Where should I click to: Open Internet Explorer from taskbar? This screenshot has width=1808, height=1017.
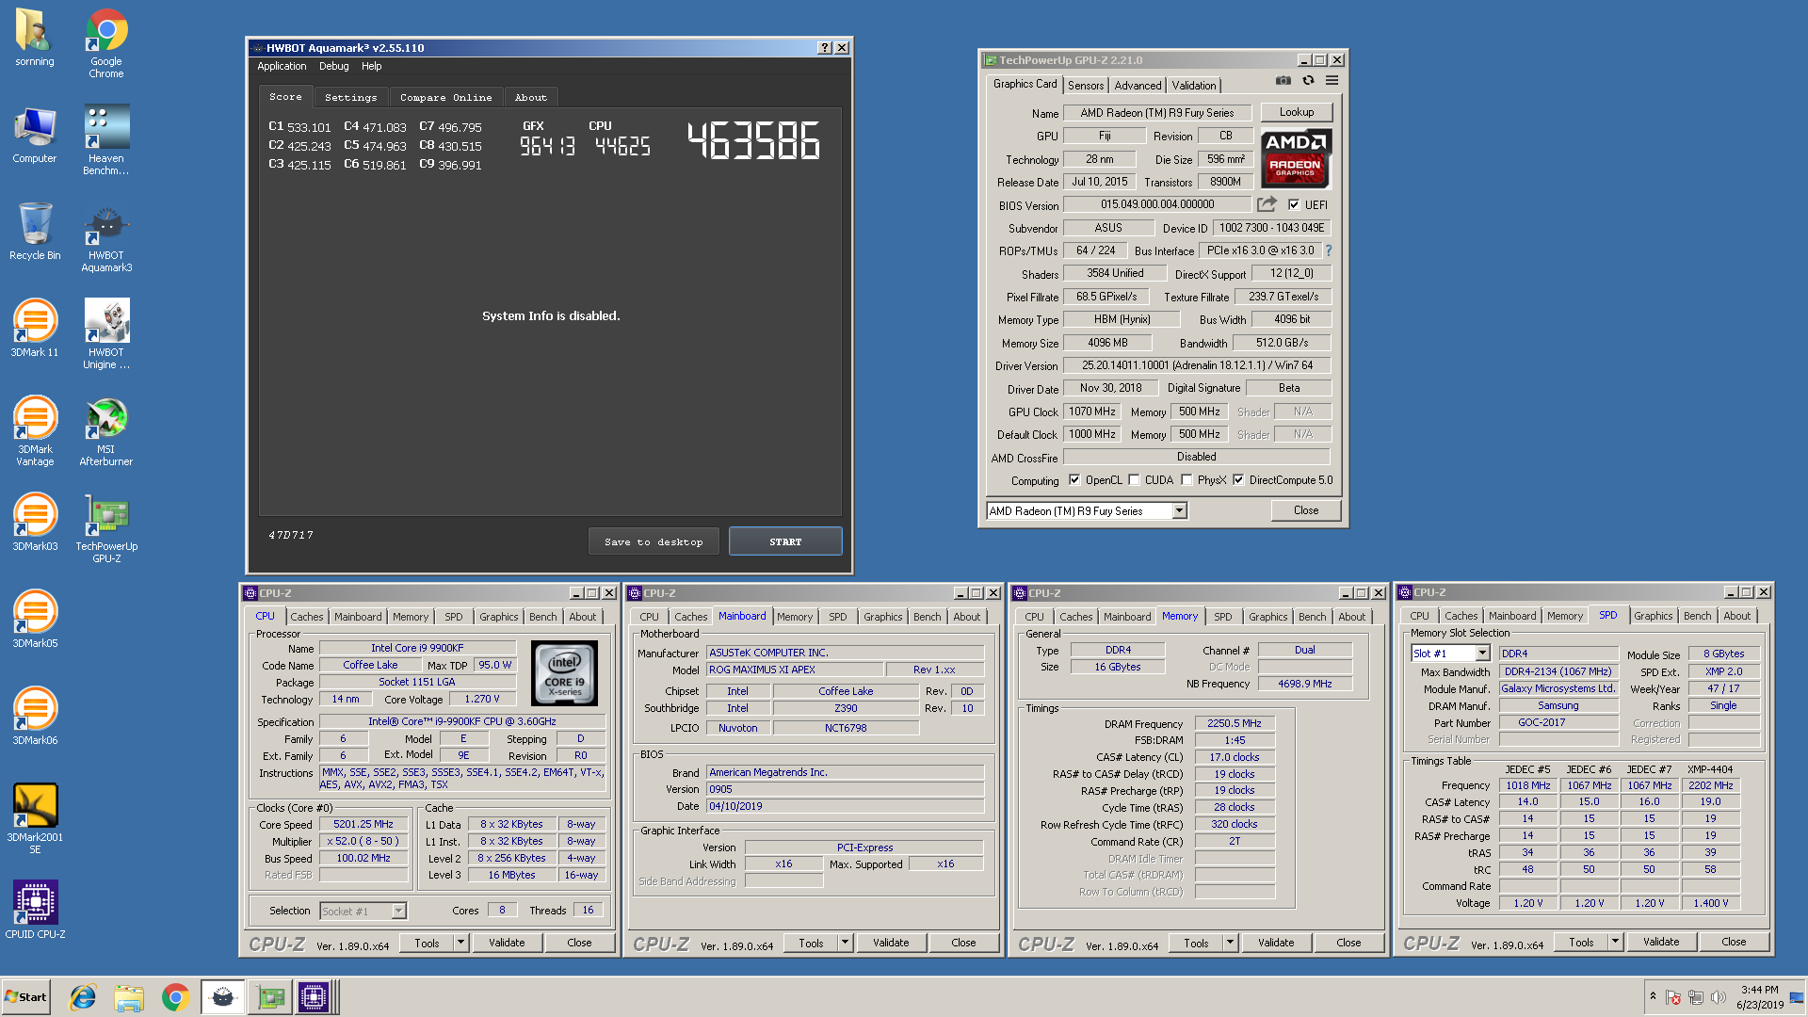point(83,997)
